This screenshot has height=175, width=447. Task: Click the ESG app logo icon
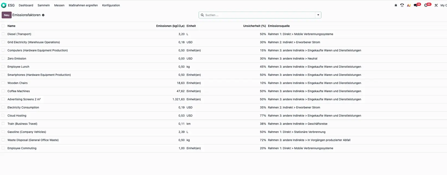(4, 5)
